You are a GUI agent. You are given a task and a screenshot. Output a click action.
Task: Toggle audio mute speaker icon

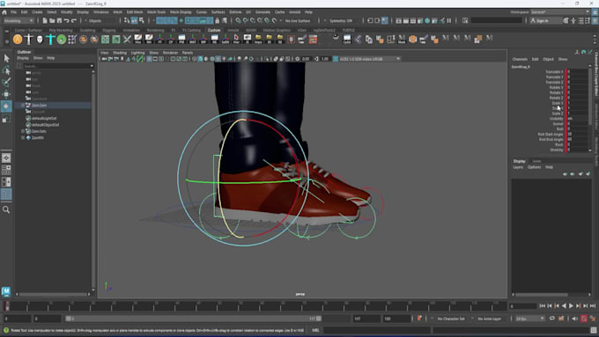coord(575,319)
